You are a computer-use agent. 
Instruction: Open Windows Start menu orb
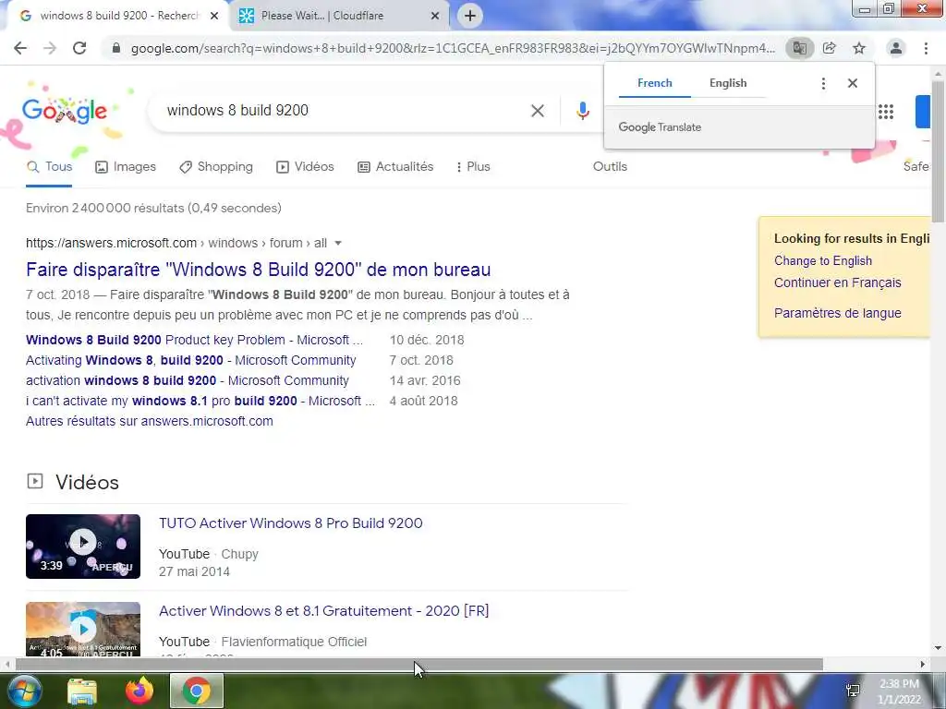tap(23, 691)
